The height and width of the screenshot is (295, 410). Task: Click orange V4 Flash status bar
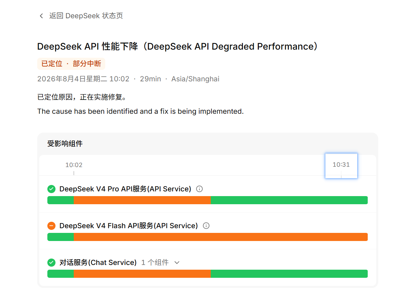pos(221,237)
